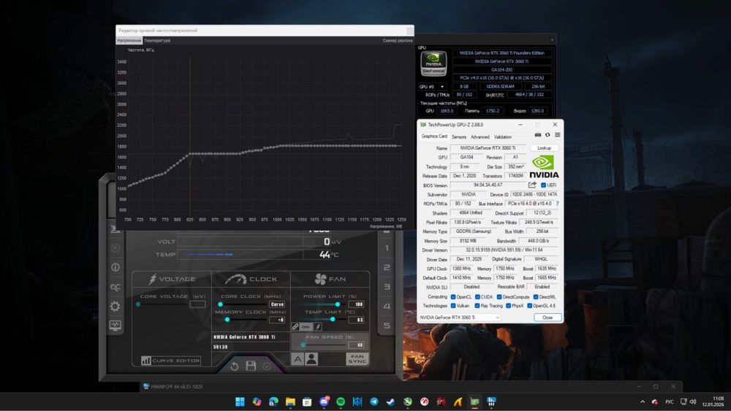This screenshot has width=731, height=411.
Task: Click the GPU-Z refresh icon
Action: point(548,135)
